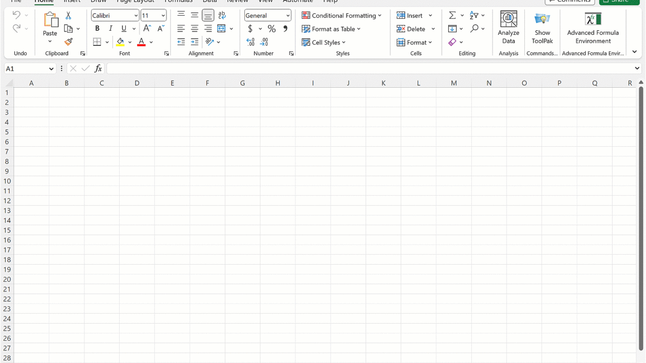Expand the General number format dropdown
646x363 pixels.
(288, 16)
